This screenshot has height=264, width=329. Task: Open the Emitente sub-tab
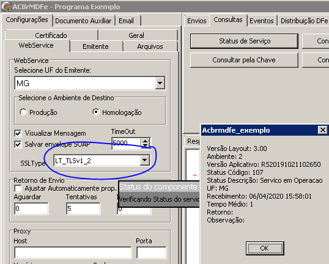click(x=95, y=46)
